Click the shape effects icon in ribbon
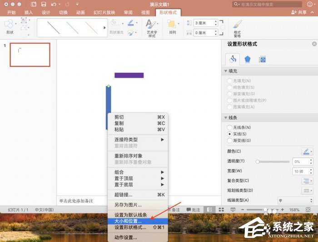Image resolution: width=318 pixels, height=242 pixels. coord(131,32)
